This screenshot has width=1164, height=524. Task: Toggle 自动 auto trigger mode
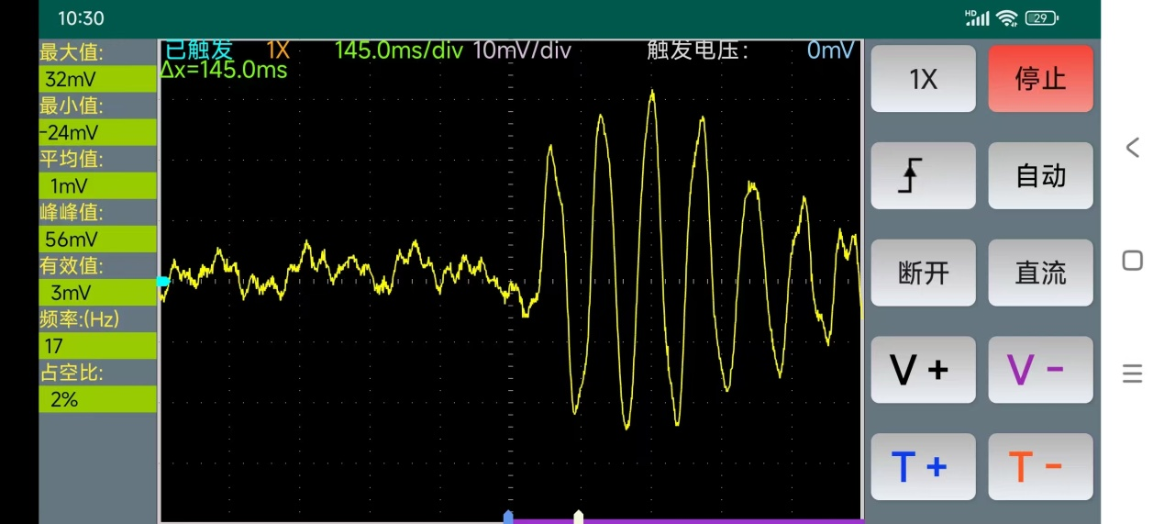(1040, 175)
